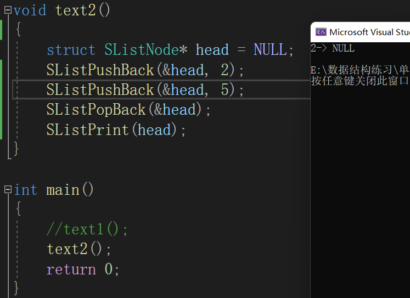This screenshot has width=410, height=298.
Task: Click the number 2 in SListPushBack
Action: coord(224,70)
